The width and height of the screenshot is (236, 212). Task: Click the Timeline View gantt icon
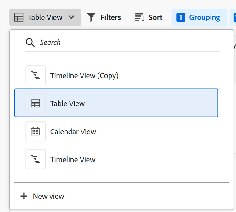(x=36, y=159)
